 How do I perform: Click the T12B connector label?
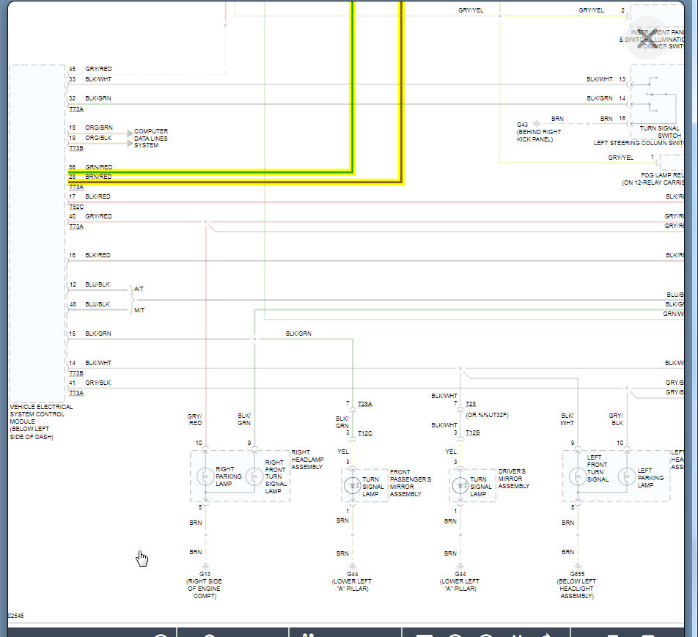[x=473, y=432]
